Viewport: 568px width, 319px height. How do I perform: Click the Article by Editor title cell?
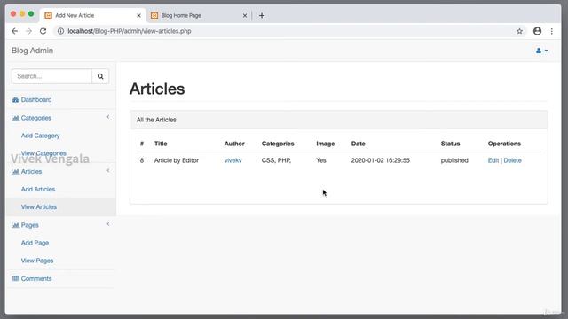pos(177,160)
